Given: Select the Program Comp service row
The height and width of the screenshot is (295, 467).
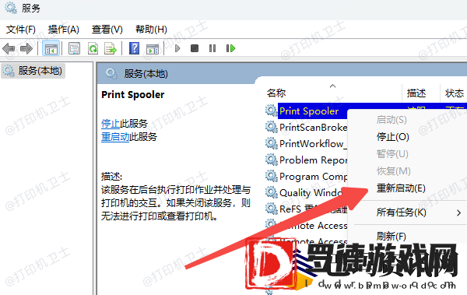Looking at the screenshot, I should 313,177.
